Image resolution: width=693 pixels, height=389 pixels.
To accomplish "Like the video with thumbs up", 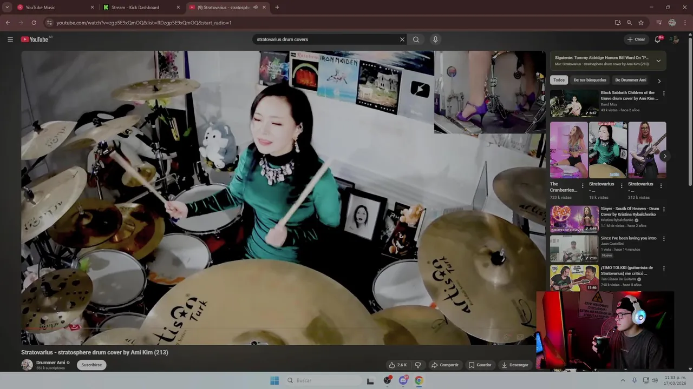I will pyautogui.click(x=398, y=365).
